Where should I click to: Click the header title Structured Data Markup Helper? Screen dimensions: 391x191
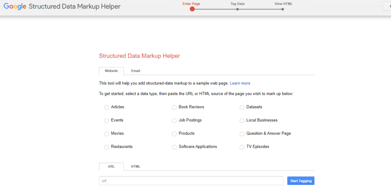coord(75,6)
